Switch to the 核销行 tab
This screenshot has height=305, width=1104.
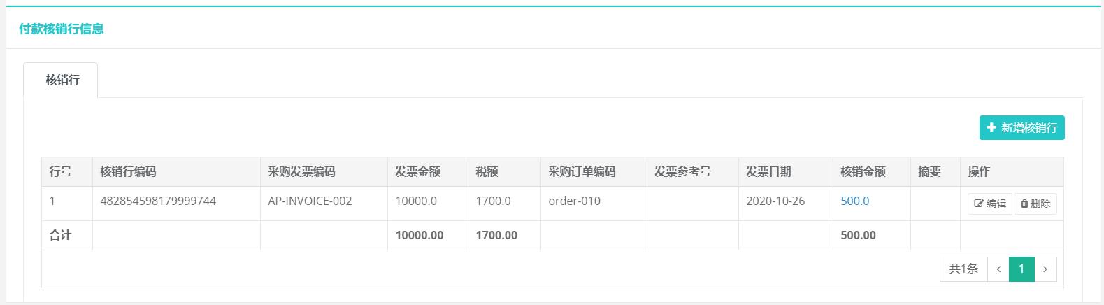(61, 80)
